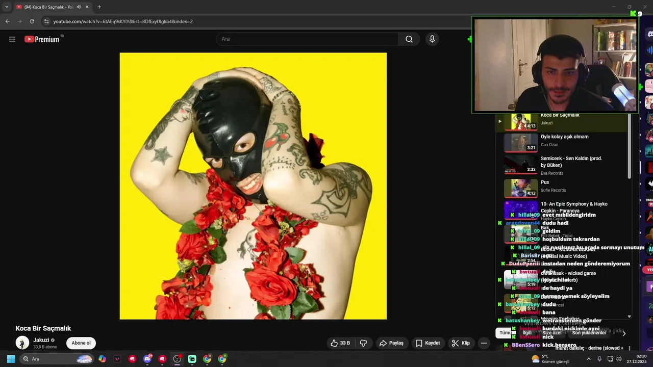Select the Size özel filter chip
The image size is (653, 367).
tap(551, 333)
